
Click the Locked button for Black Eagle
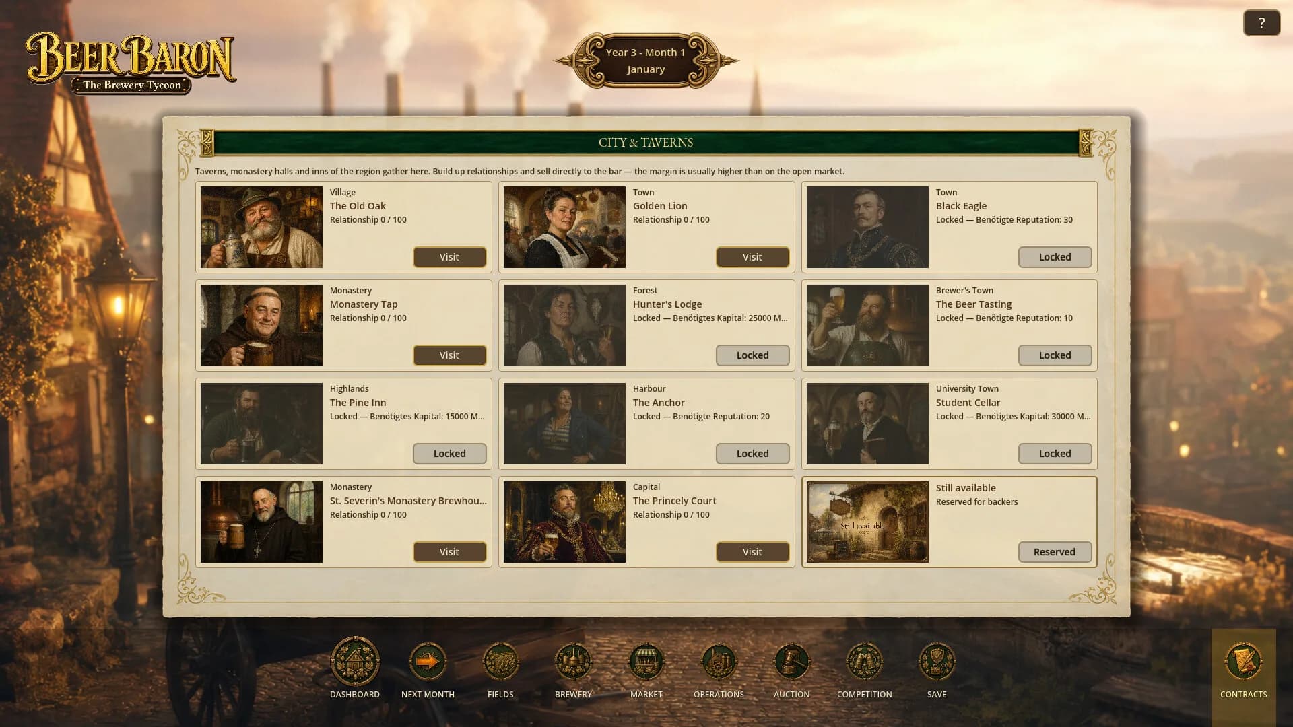(x=1055, y=257)
